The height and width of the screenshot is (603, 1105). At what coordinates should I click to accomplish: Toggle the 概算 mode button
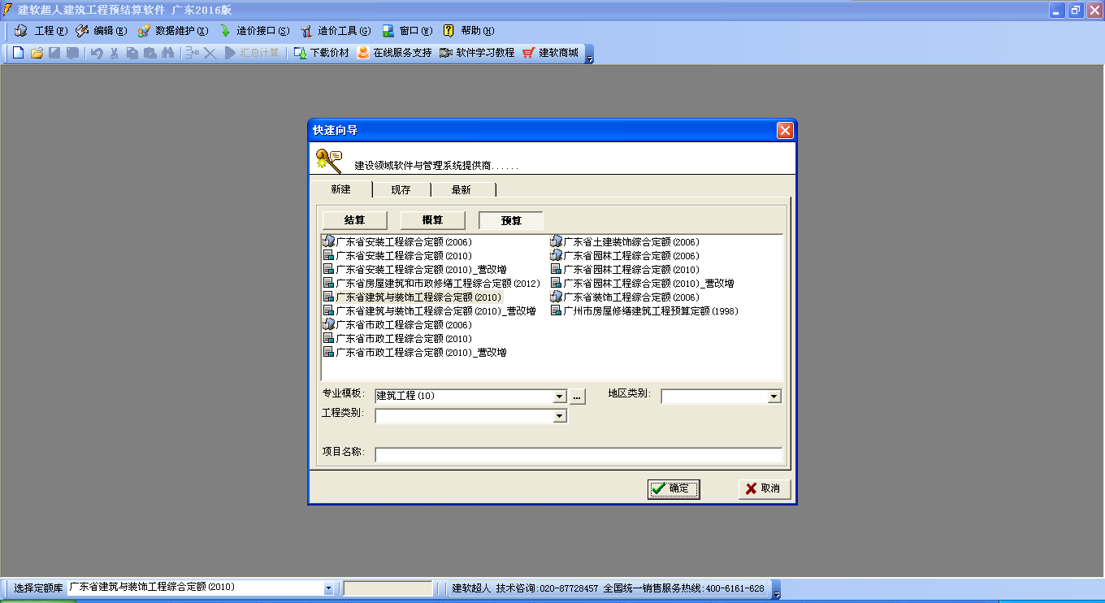[x=432, y=220]
